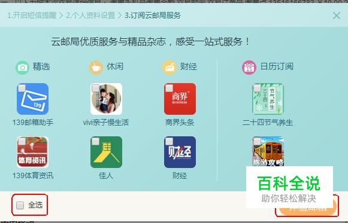
Task: Click the 财经 label under the blue icon
Action: click(180, 176)
